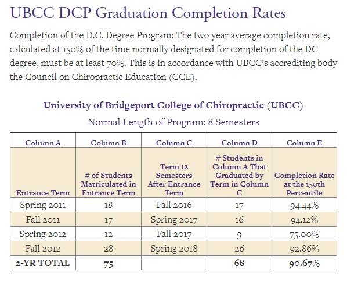Click the total graduated value 68
This screenshot has width=347, height=284.
[239, 263]
